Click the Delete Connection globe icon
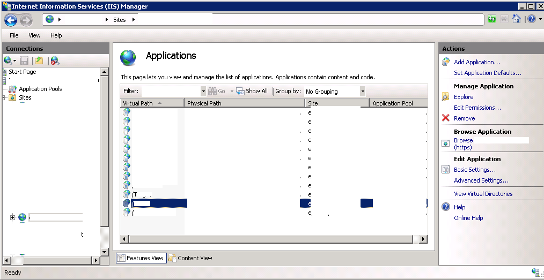Viewport: 544px width, 280px height. click(54, 60)
